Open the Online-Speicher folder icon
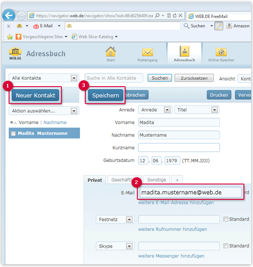The width and height of the screenshot is (253, 267). coord(221,52)
